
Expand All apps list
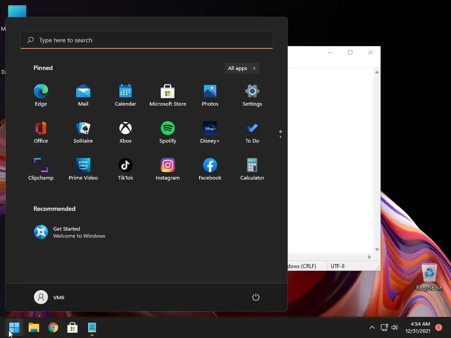coord(242,68)
